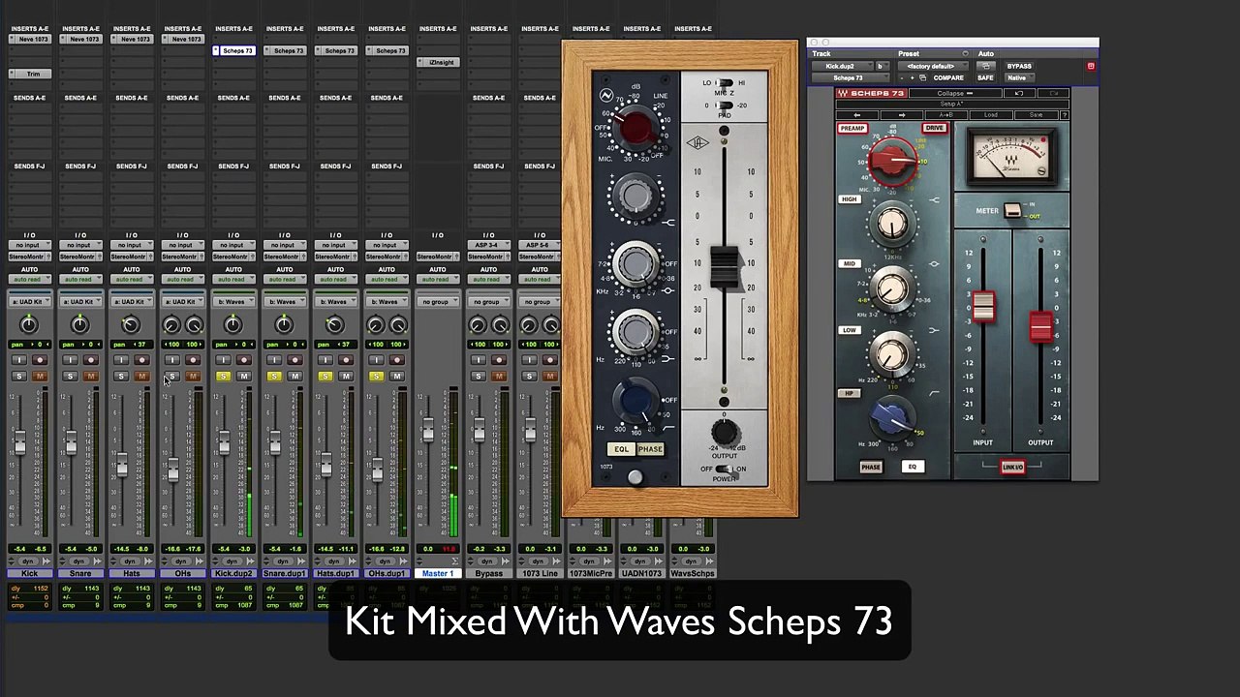Open the iZInsight insert on Master track
This screenshot has height=697, width=1240.
(x=438, y=62)
